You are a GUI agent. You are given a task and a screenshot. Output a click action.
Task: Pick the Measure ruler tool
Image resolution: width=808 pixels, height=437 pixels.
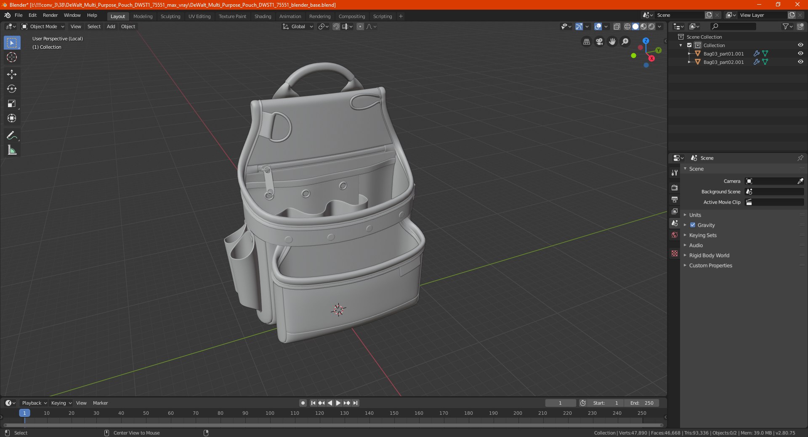[12, 150]
